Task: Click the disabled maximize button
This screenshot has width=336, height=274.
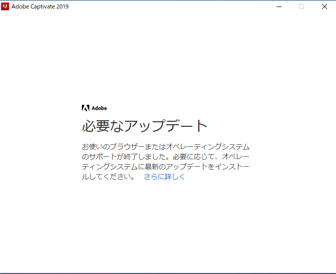Action: [x=302, y=6]
